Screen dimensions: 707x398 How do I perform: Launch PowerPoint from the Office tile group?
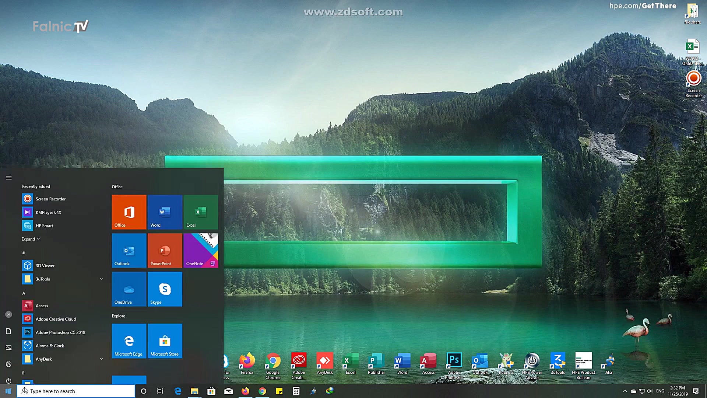(x=165, y=250)
